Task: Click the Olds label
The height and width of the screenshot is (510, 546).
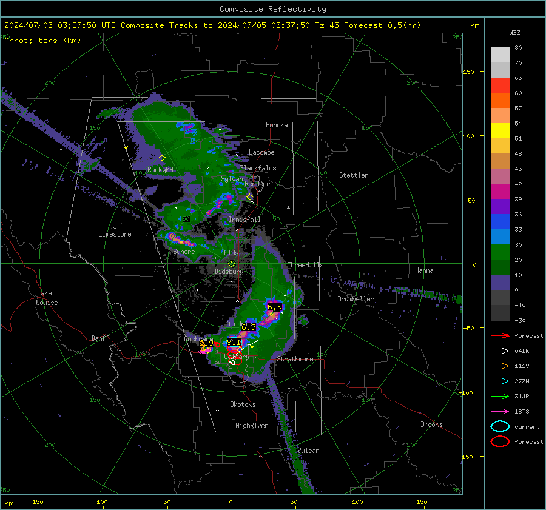Action: click(x=231, y=253)
